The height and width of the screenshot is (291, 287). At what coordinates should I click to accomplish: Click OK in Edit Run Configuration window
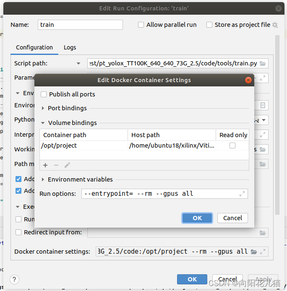click(x=192, y=279)
